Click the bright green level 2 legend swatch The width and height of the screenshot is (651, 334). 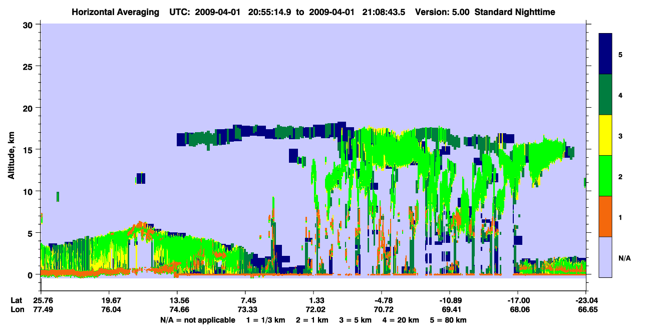click(605, 176)
